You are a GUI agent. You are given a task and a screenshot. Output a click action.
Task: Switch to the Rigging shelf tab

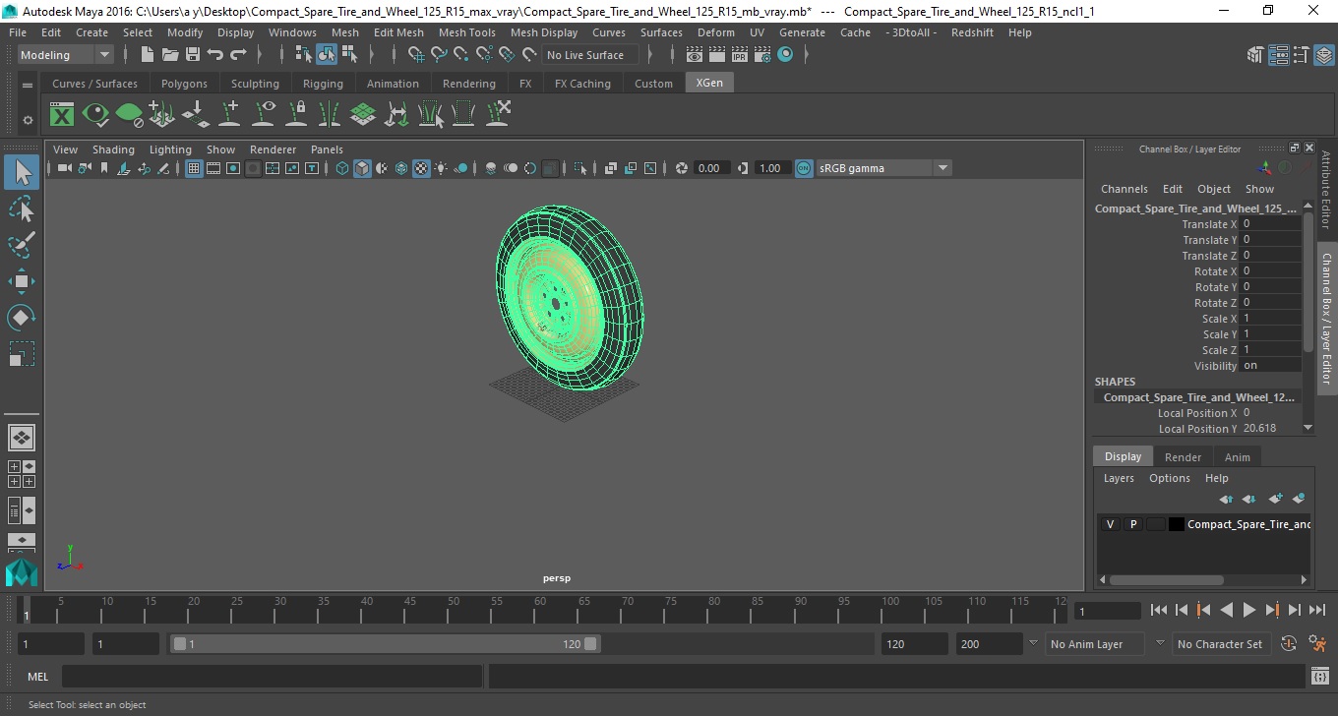pyautogui.click(x=323, y=84)
